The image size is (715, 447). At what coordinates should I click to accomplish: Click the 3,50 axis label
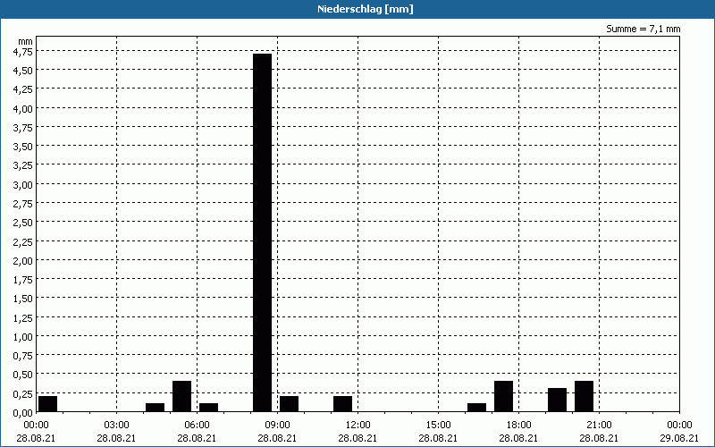point(23,147)
